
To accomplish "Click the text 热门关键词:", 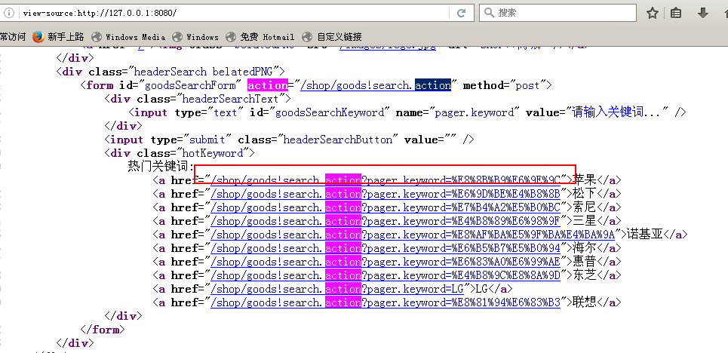I will pos(160,167).
